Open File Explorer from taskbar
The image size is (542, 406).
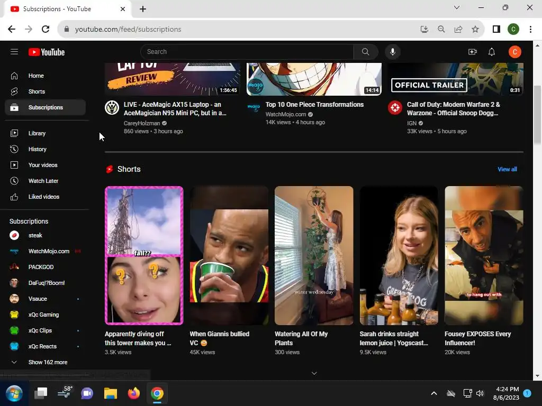pyautogui.click(x=111, y=393)
